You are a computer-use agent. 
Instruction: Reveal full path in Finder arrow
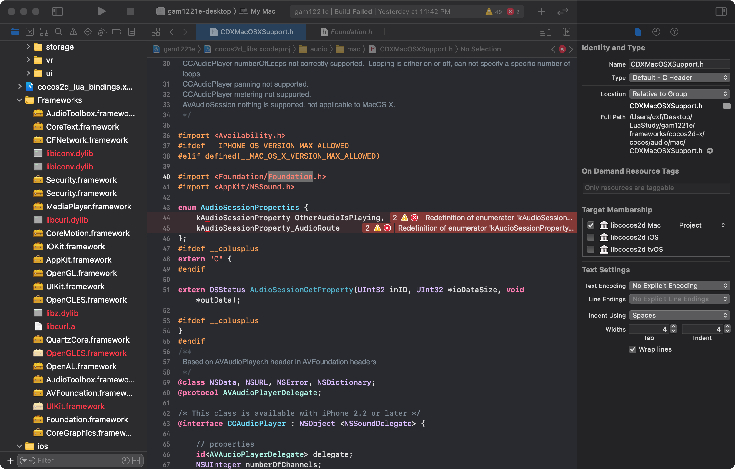click(x=710, y=151)
